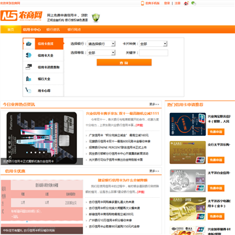Click the 登录 login link
Viewport: 235px width, 235px height.
pos(167,3)
